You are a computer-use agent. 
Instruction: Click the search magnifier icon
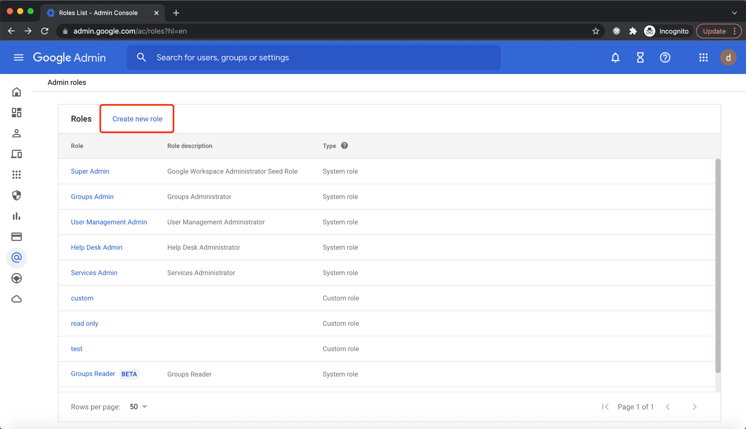pos(141,57)
